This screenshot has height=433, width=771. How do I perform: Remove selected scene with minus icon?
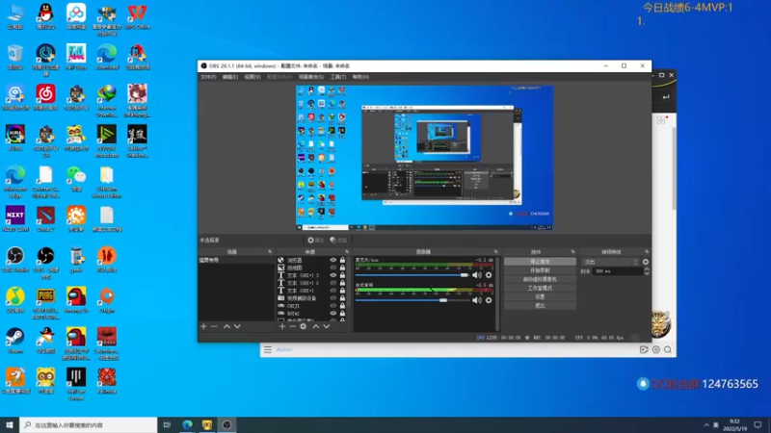pos(214,326)
